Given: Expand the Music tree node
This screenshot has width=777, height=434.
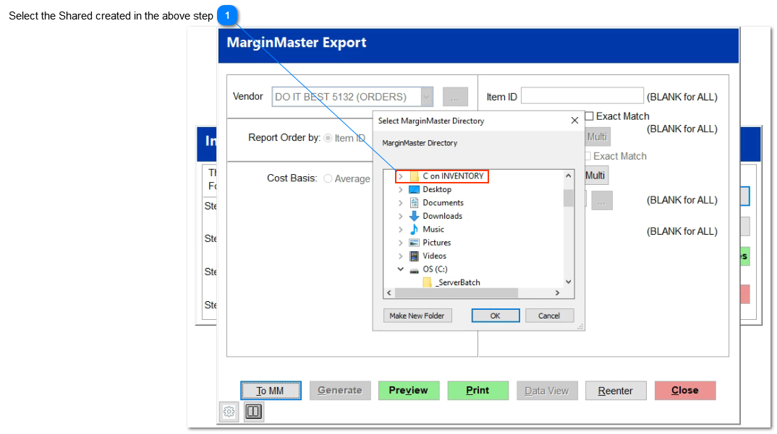Looking at the screenshot, I should (400, 230).
